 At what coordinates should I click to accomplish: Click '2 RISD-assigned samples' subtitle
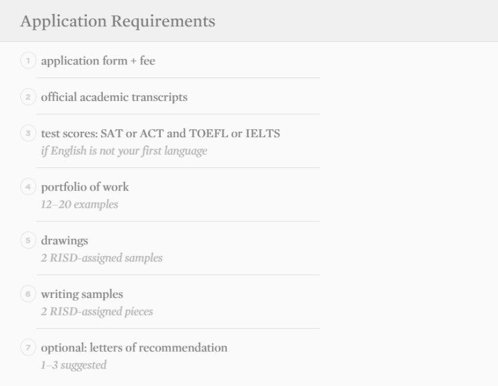[x=102, y=258]
